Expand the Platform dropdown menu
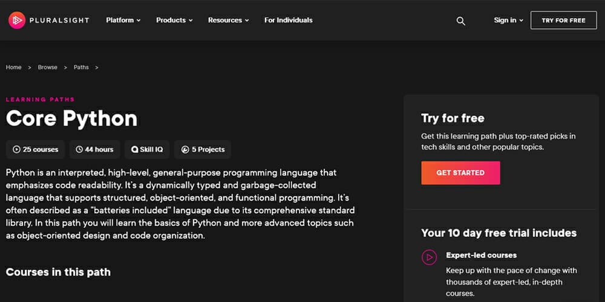This screenshot has width=605, height=302. coord(123,20)
